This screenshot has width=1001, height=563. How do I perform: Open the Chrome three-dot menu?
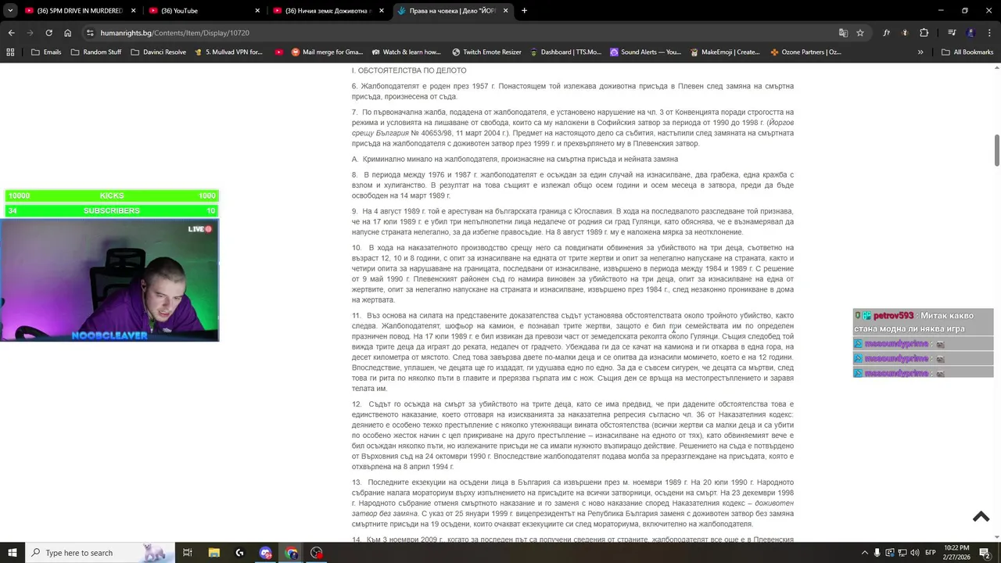[989, 33]
